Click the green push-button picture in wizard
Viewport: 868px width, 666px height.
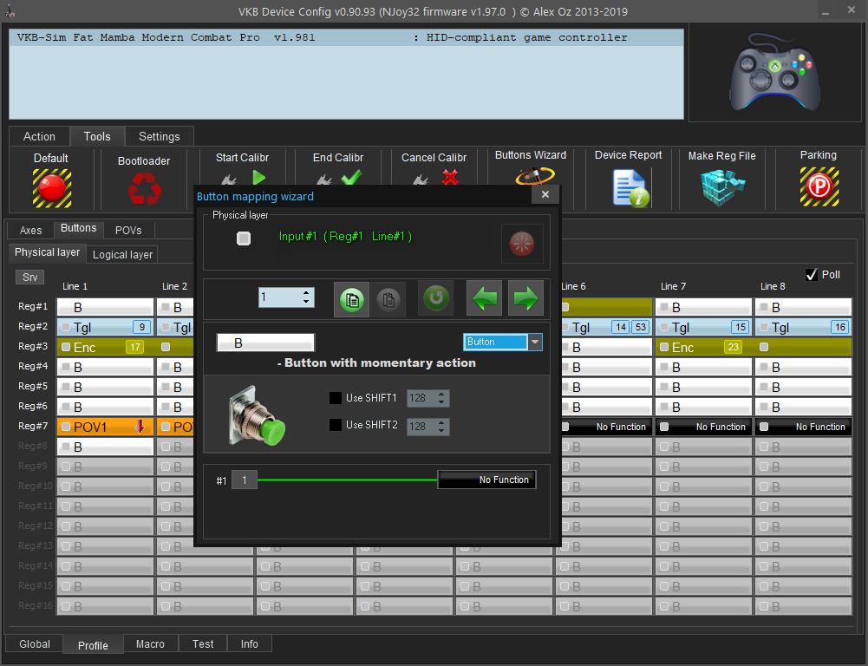(258, 415)
